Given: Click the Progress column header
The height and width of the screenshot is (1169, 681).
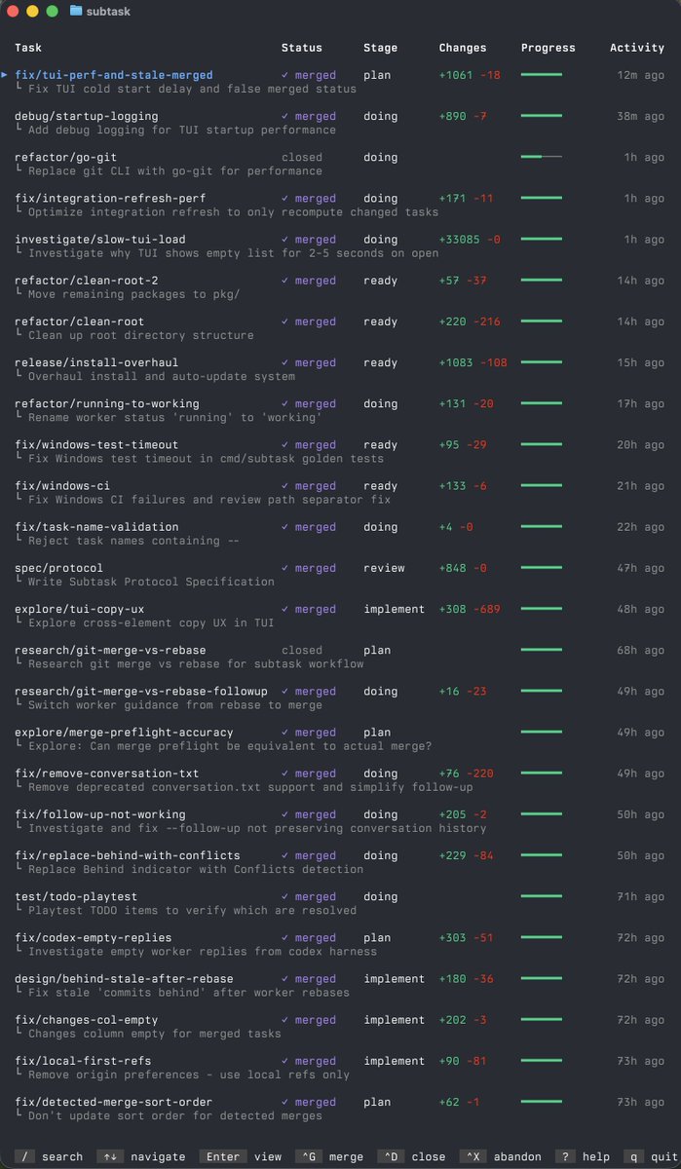Looking at the screenshot, I should point(549,48).
